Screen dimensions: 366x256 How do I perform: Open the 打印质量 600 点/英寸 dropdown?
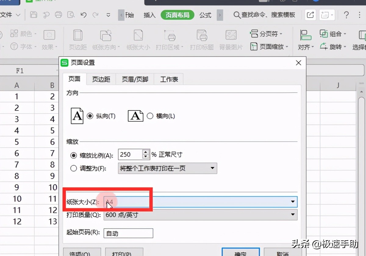click(200, 215)
